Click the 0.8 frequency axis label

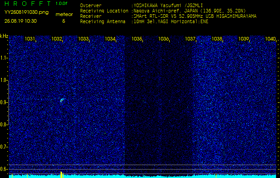[x=4, y=125]
